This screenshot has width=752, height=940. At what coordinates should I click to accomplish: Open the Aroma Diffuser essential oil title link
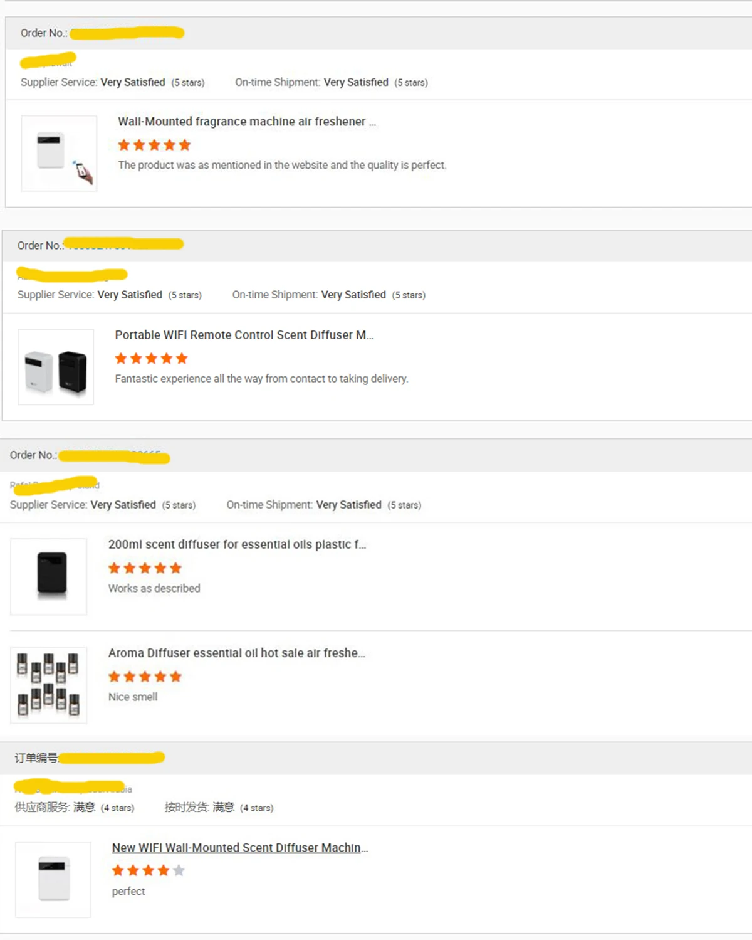click(236, 653)
